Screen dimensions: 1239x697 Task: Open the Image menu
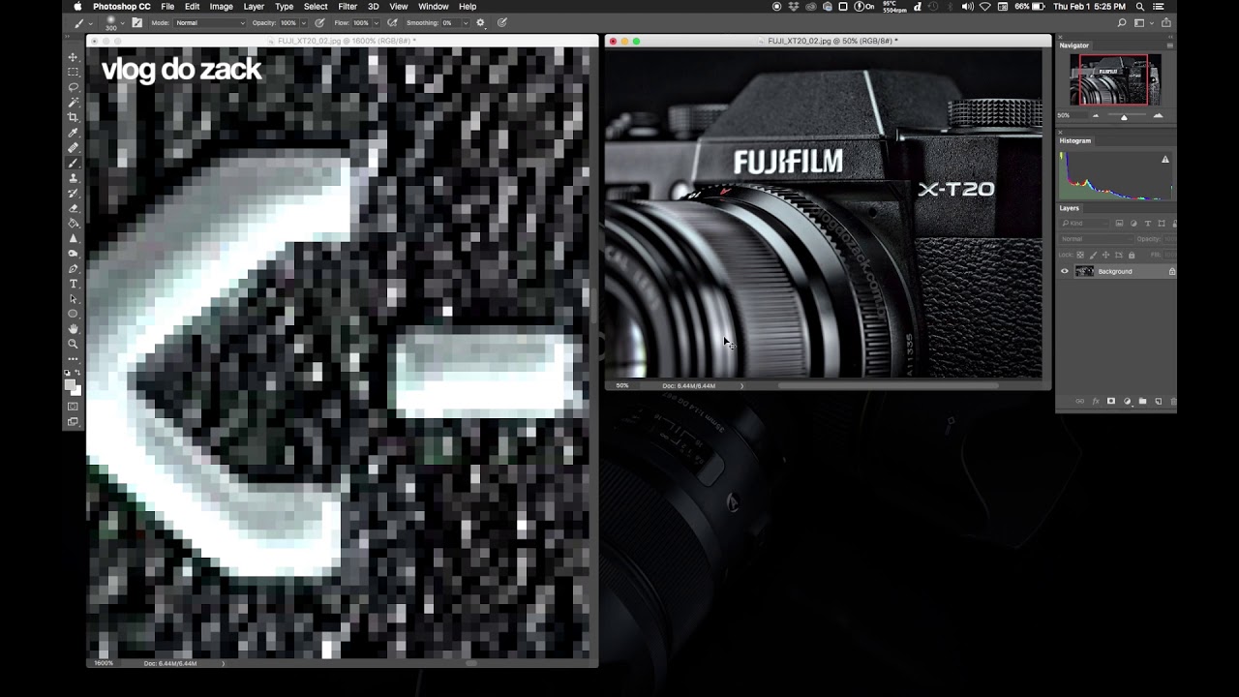pyautogui.click(x=222, y=6)
